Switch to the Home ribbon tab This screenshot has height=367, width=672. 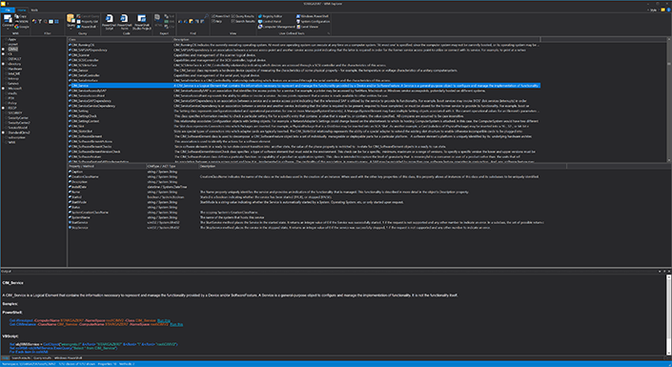[x=21, y=10]
